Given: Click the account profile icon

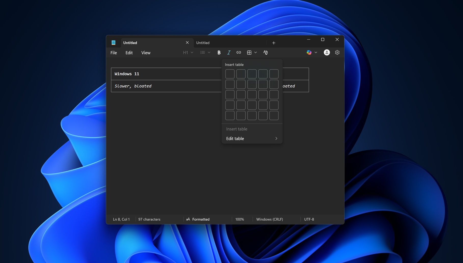Looking at the screenshot, I should pos(327,52).
